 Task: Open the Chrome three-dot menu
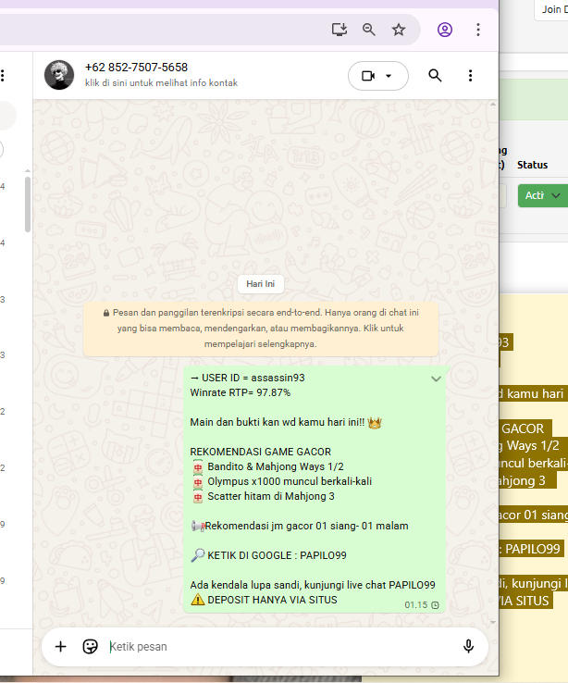pyautogui.click(x=478, y=30)
